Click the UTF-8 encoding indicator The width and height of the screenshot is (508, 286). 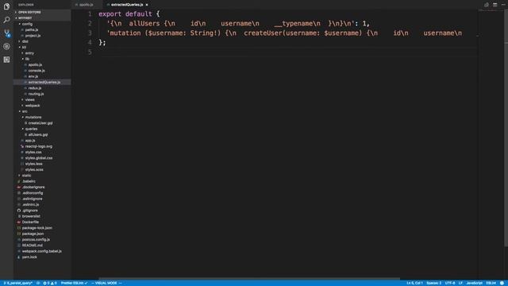coord(450,283)
